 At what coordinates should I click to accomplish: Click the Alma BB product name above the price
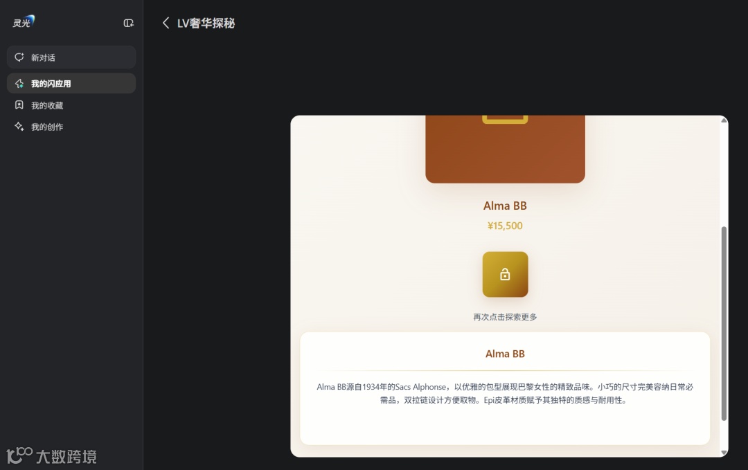point(505,206)
